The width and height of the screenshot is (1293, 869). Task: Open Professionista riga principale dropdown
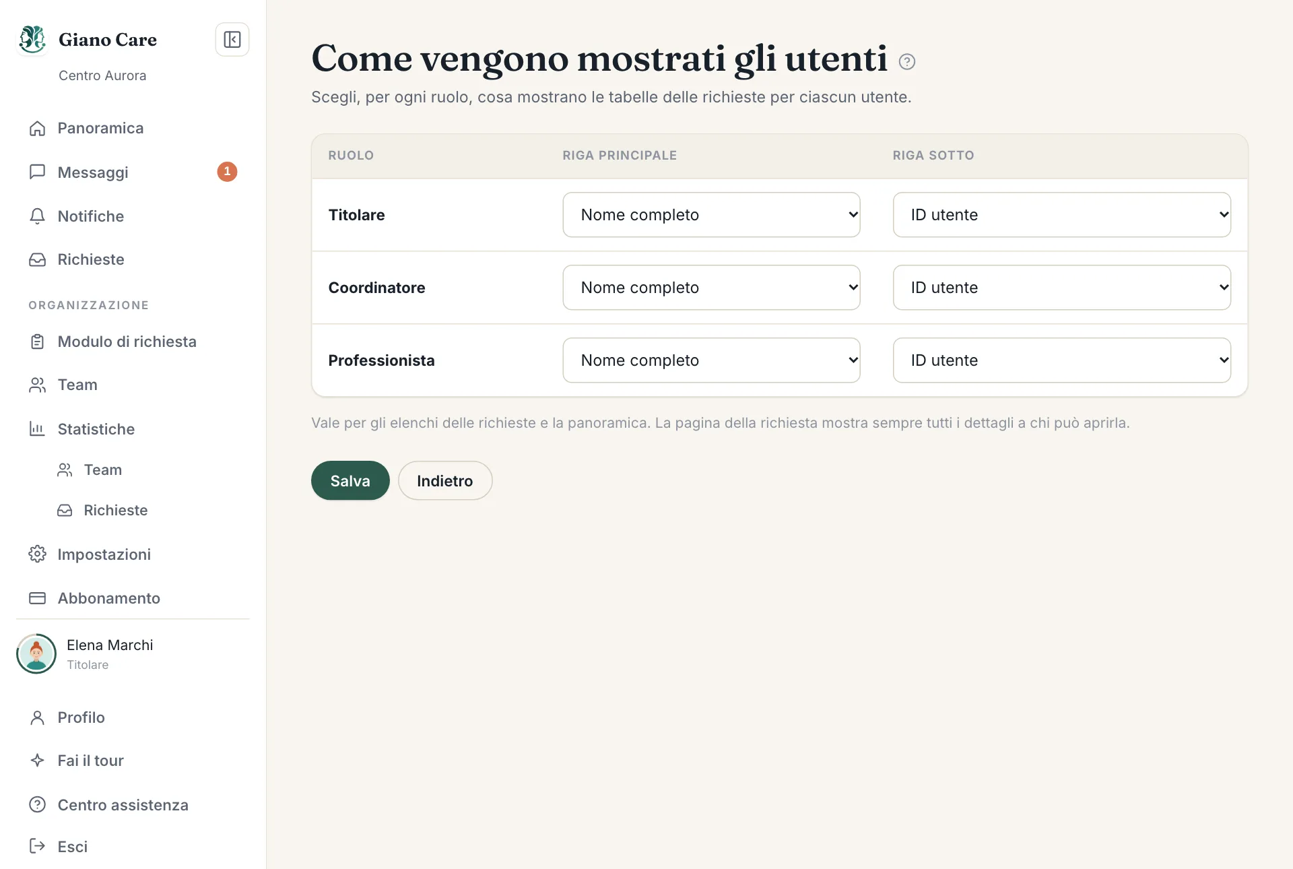(x=711, y=360)
